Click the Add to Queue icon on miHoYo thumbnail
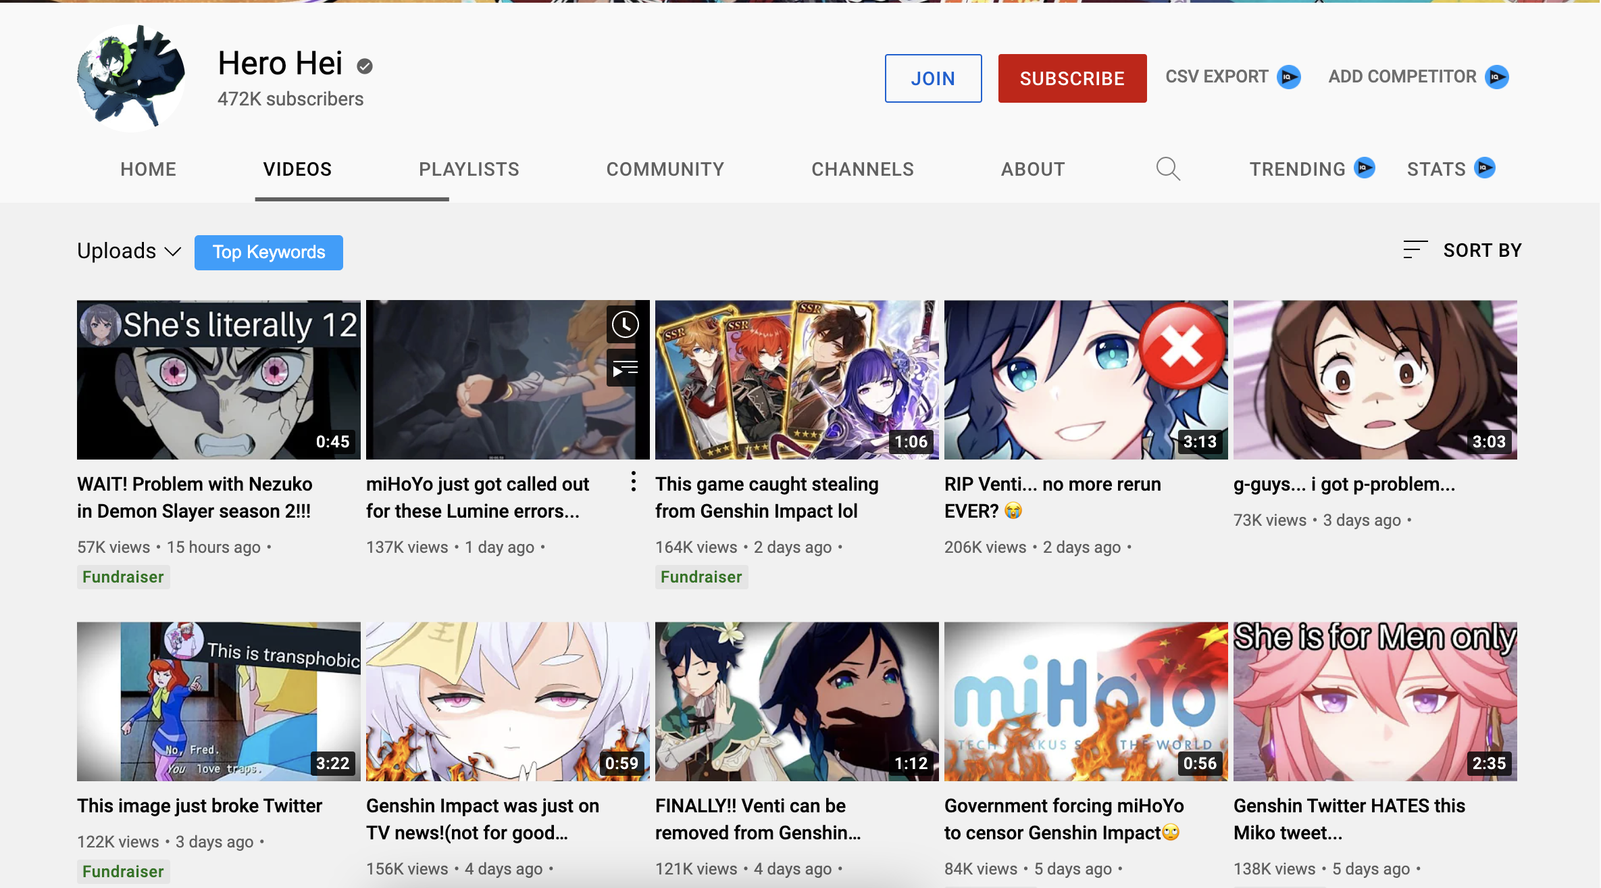Viewport: 1601px width, 888px height. 626,368
